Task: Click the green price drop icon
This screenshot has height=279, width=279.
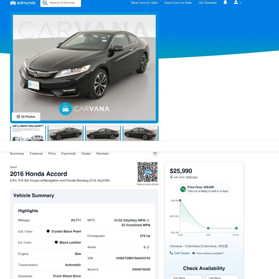Action: point(183,189)
